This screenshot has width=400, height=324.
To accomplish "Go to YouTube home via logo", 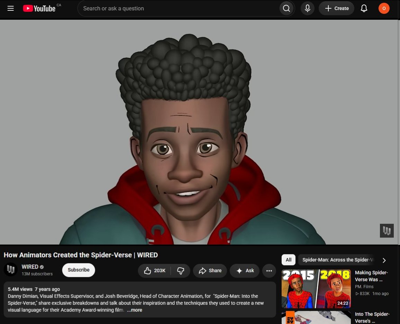I will tap(39, 8).
